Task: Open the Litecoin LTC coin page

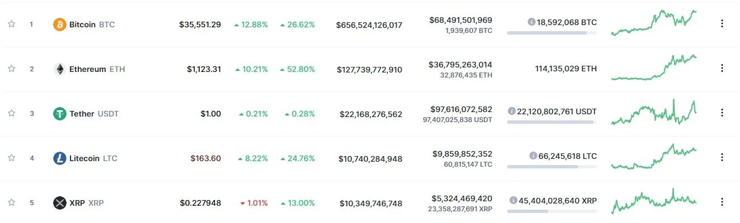Action: (93, 158)
